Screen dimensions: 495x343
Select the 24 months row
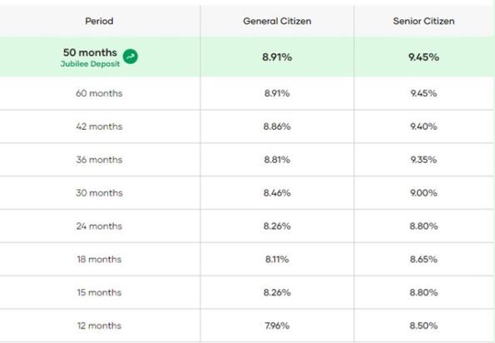(x=247, y=226)
